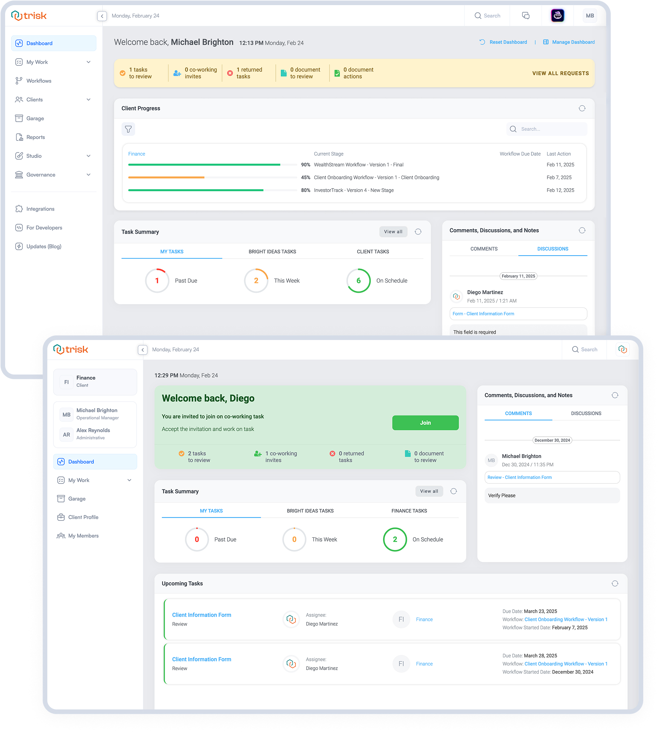Expand My Work in the upper sidebar
Screen dimensions: 662x735
89,62
